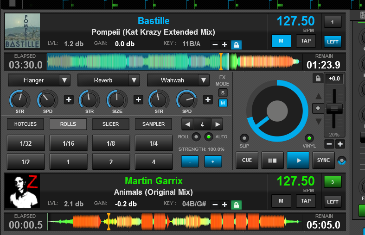Switch to SLICER pad tab

110,124
